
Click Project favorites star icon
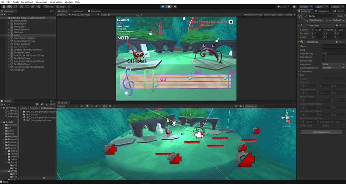[x=47, y=104]
